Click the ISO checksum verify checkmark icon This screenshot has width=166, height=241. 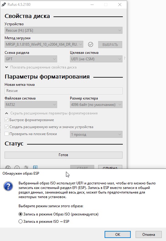point(91,44)
